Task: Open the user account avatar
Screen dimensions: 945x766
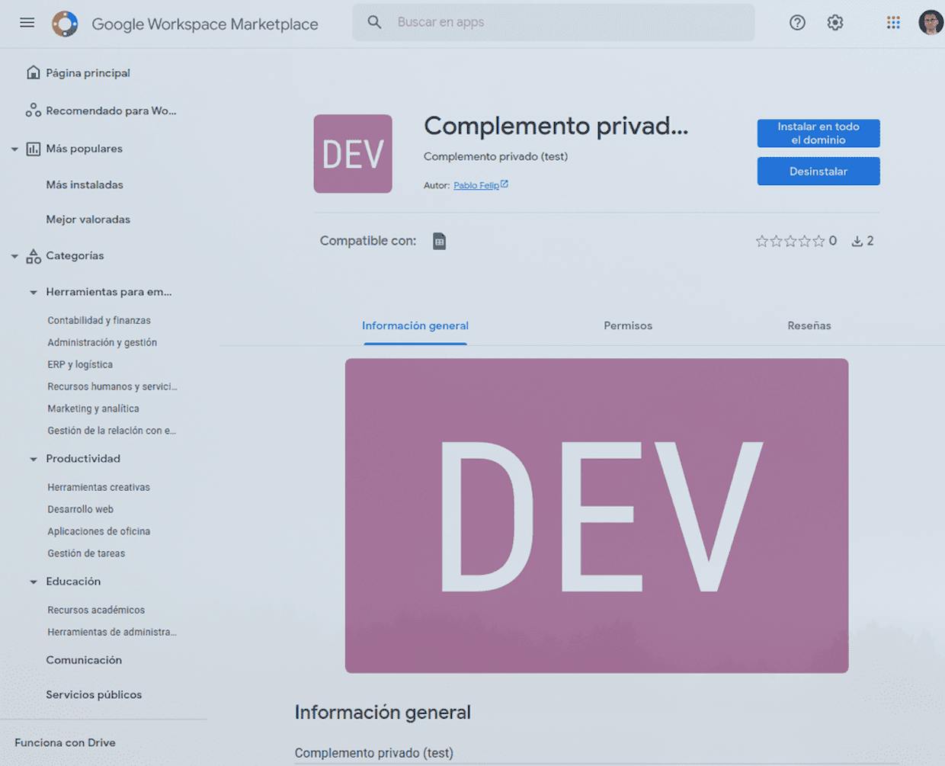Action: (931, 23)
